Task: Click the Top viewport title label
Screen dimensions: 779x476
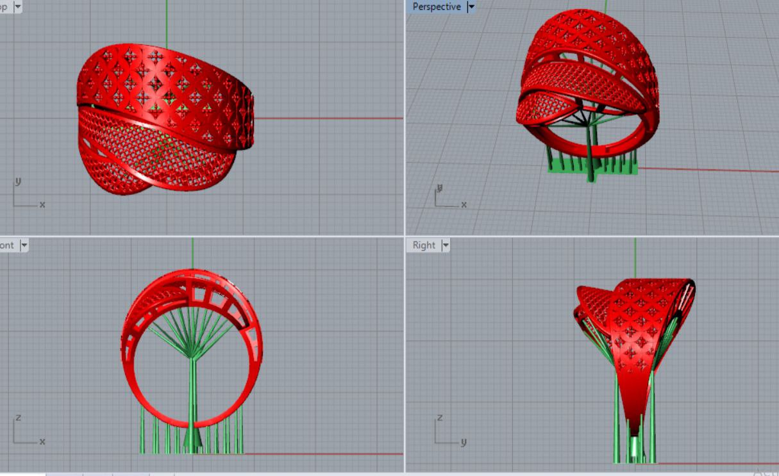Action: [4, 6]
